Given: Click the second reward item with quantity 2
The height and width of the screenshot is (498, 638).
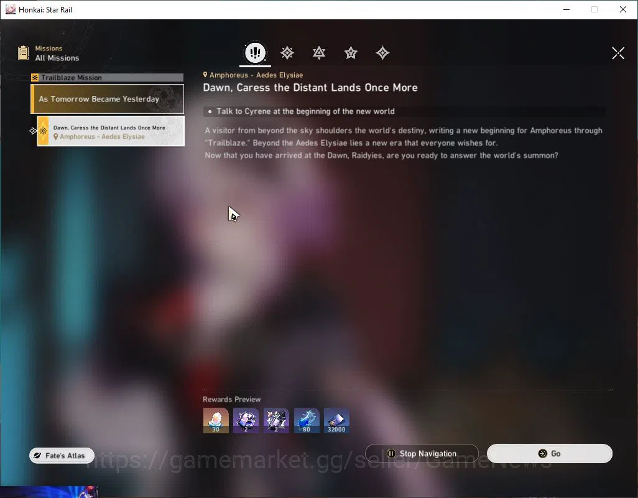Looking at the screenshot, I should pyautogui.click(x=276, y=420).
